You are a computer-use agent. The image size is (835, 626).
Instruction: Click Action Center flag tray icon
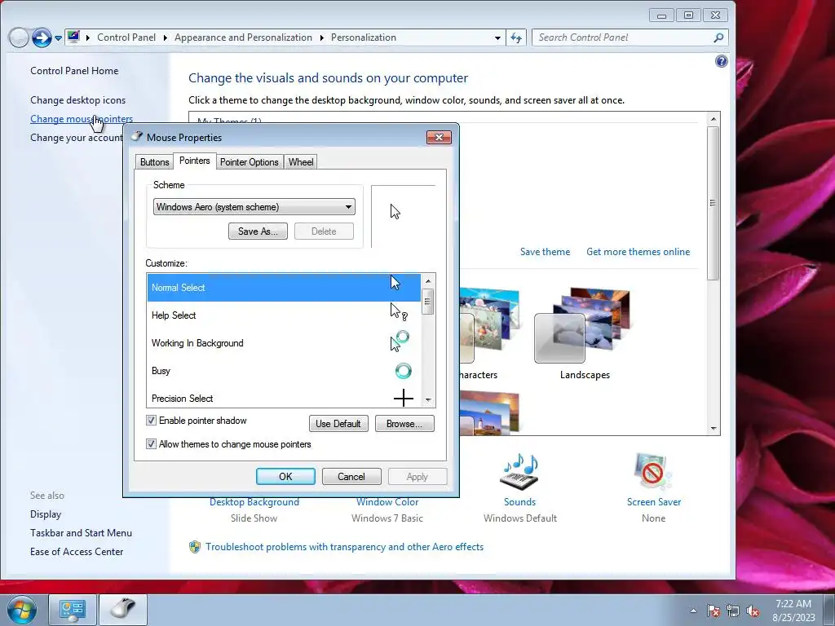pos(714,611)
